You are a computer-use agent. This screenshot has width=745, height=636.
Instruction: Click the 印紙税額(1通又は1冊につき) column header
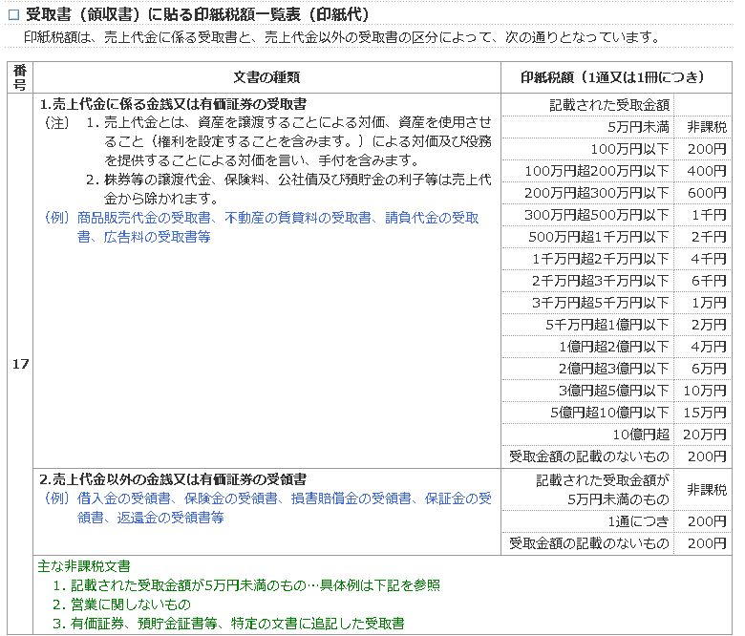point(614,77)
